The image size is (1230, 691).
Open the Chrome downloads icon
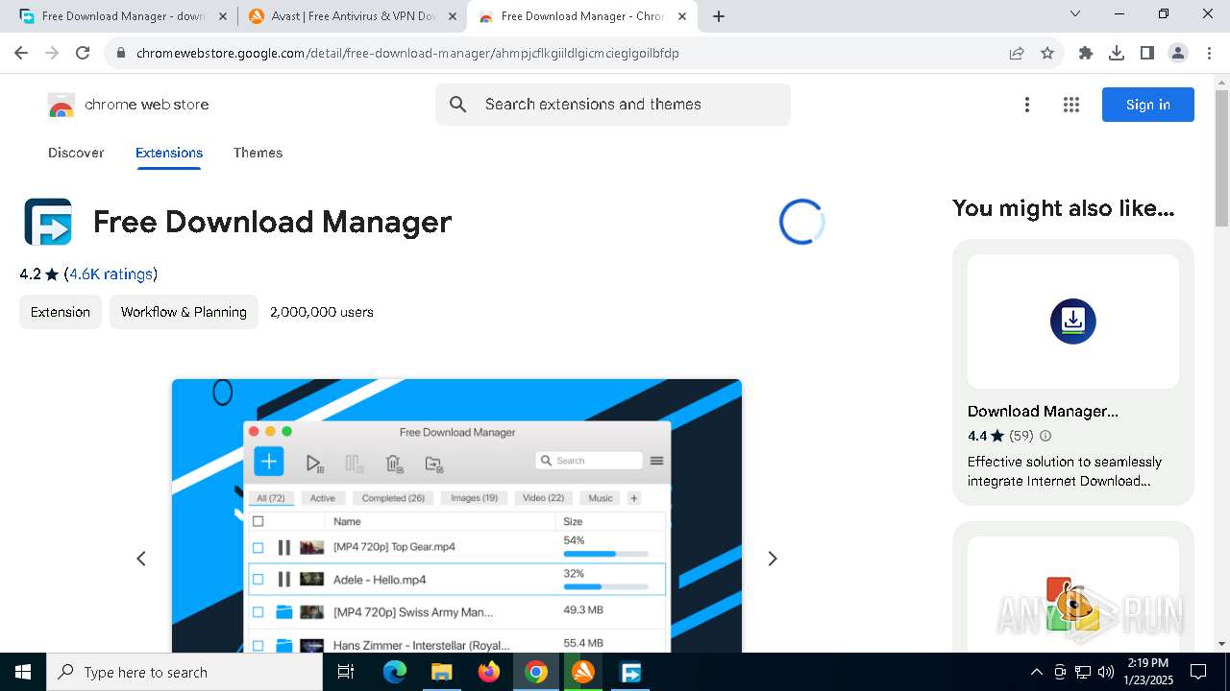1117,53
